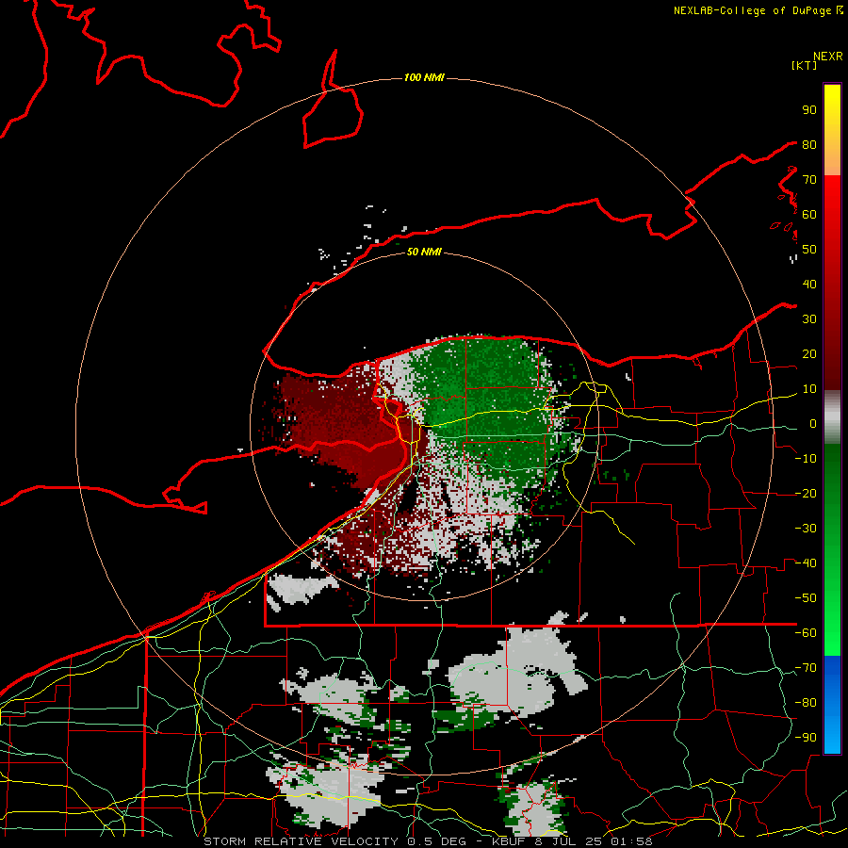Image resolution: width=848 pixels, height=848 pixels.
Task: Click the -60 value on velocity scale
Action: [806, 633]
